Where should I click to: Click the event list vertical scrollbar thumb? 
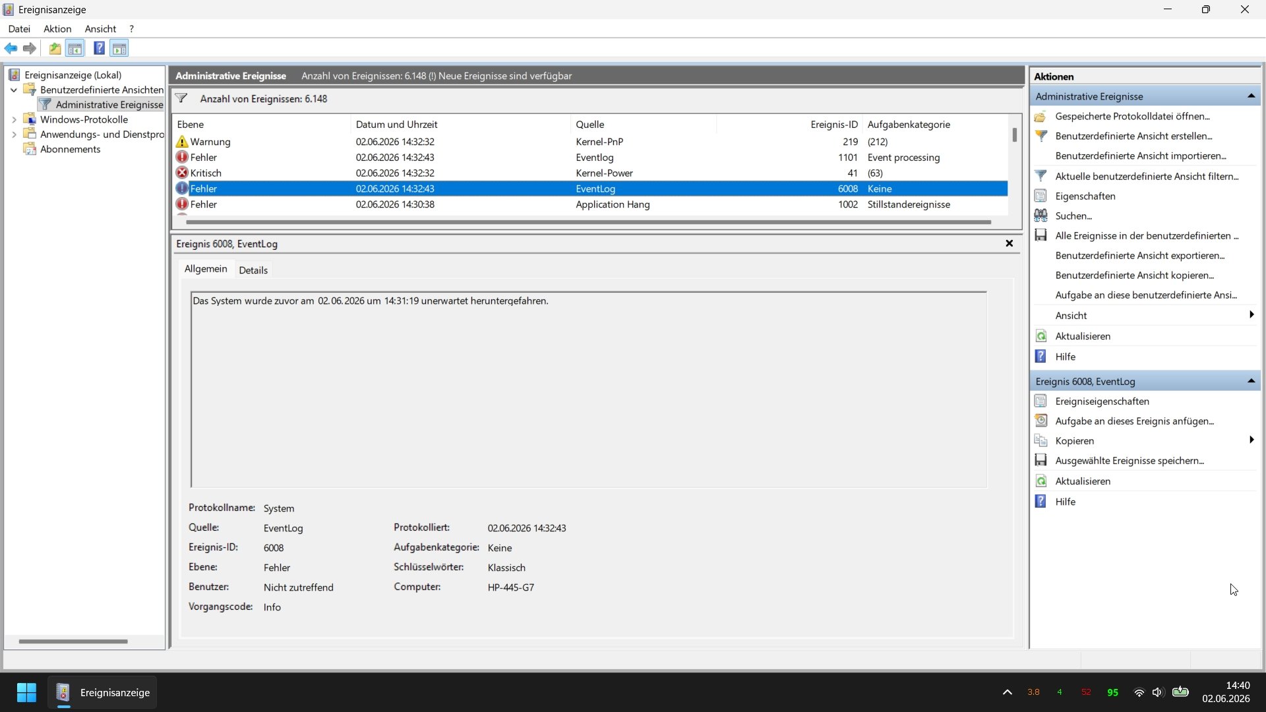(x=1014, y=134)
